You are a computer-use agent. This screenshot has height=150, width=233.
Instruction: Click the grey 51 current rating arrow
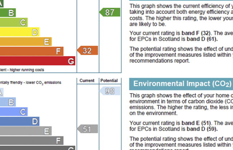coord(87,129)
